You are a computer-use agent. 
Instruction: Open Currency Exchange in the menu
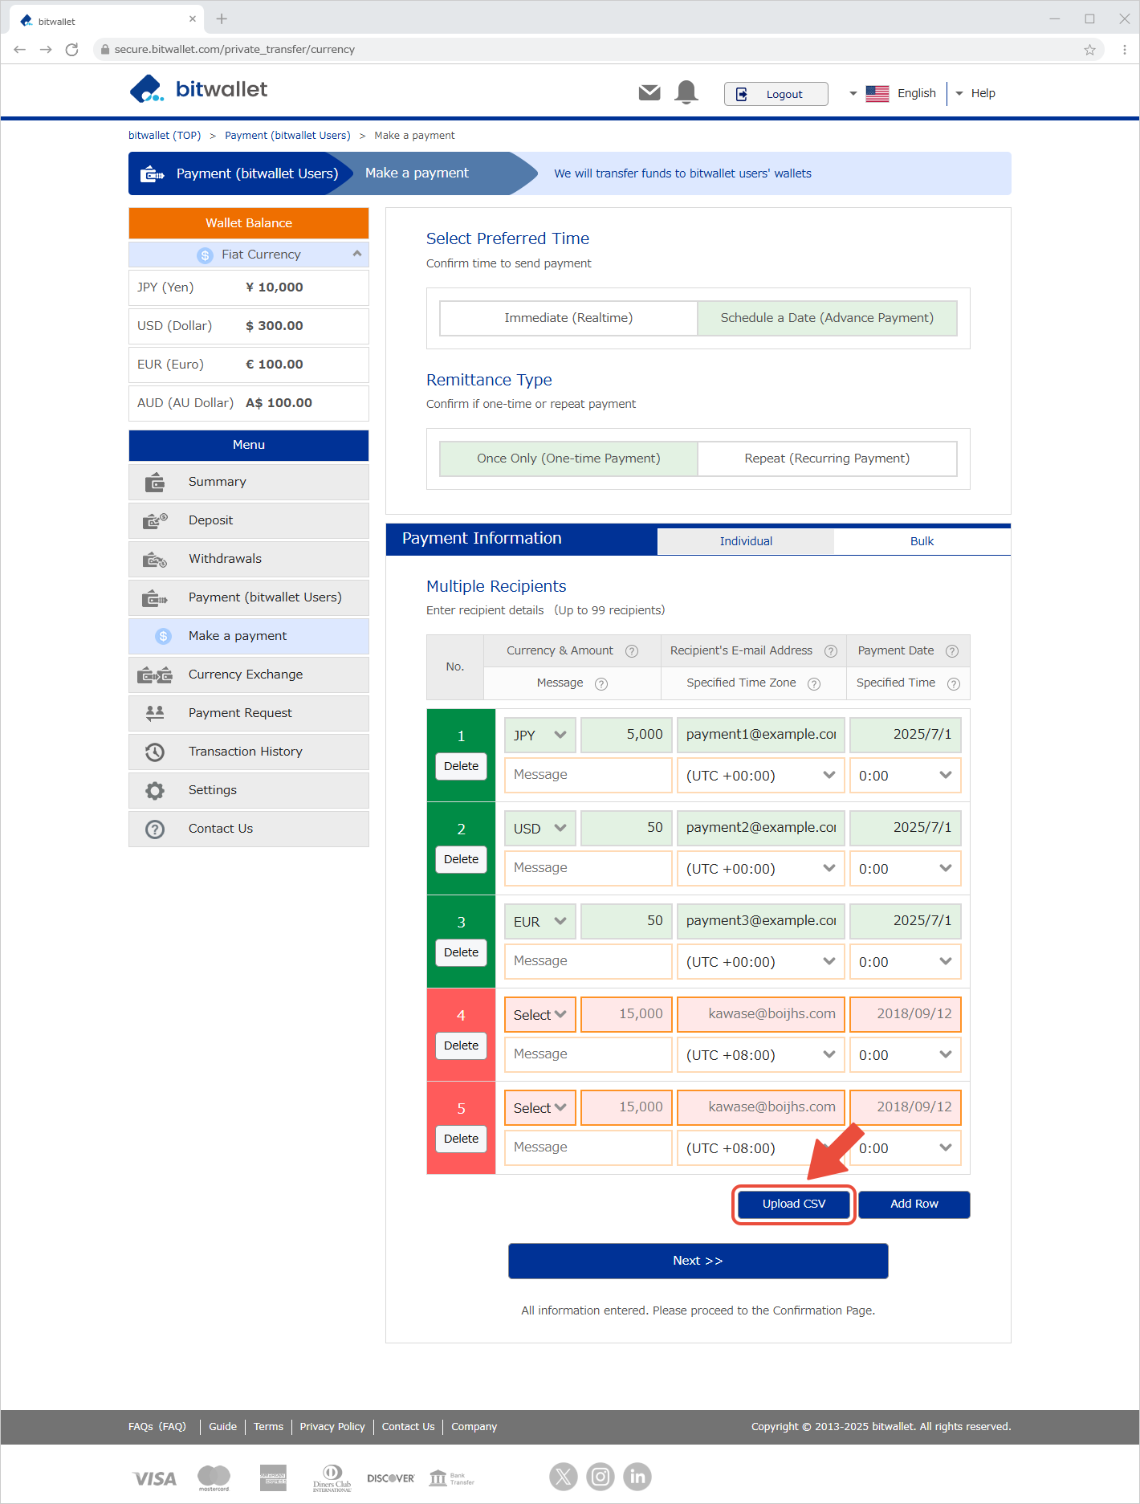click(249, 675)
